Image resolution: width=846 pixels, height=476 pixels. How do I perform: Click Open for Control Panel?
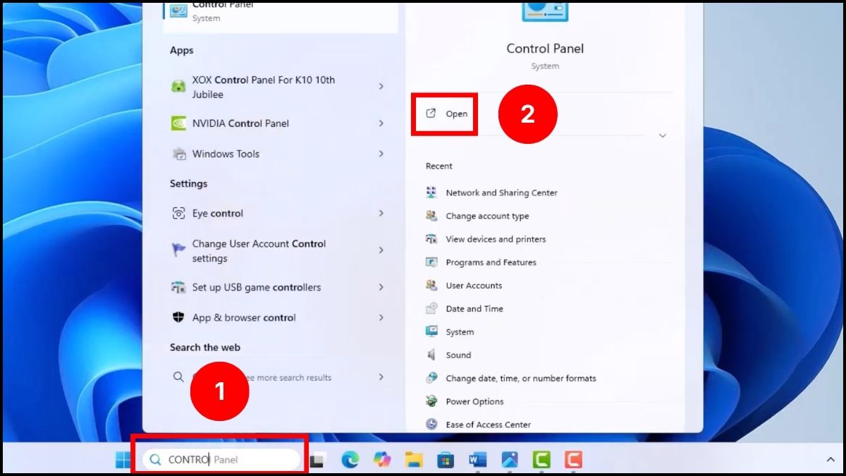pos(446,114)
